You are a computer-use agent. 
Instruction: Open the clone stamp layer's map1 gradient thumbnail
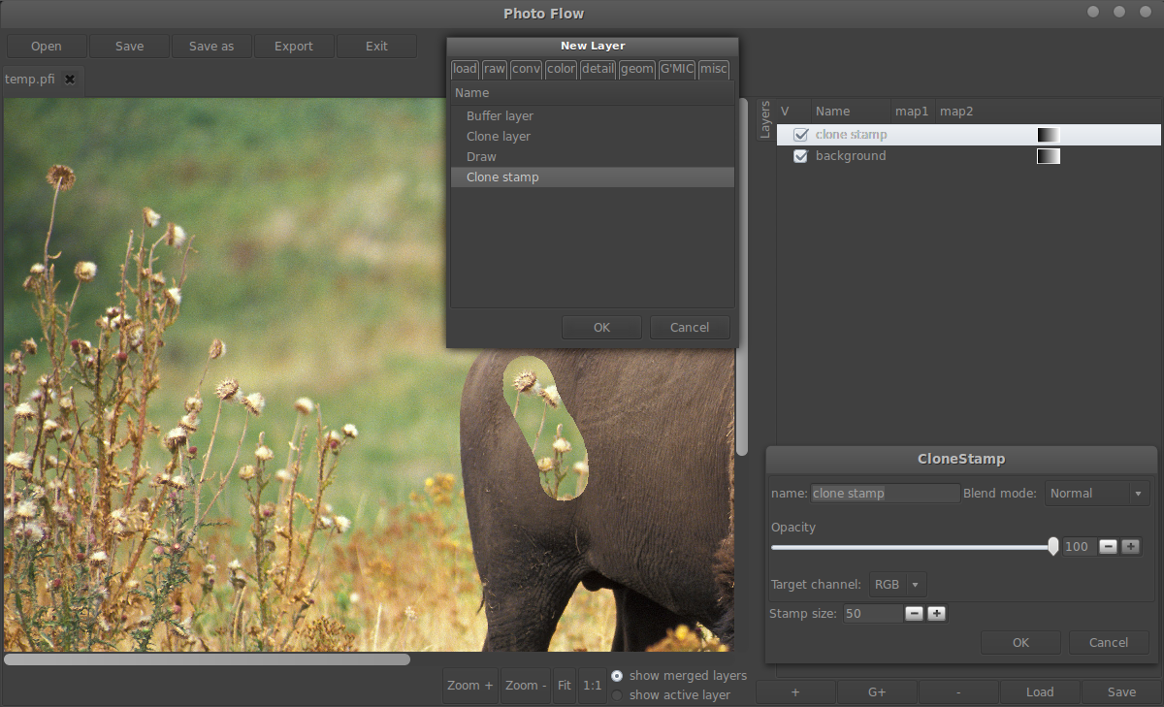tap(1049, 135)
